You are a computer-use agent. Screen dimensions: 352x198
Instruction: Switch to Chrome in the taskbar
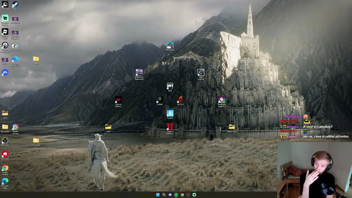coord(182,195)
